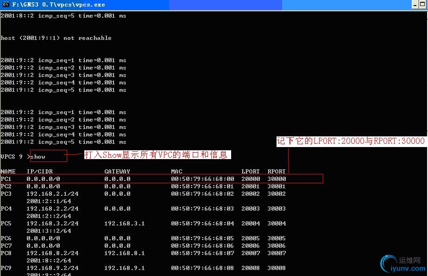Click IP address 192.168.8.2/24
The width and height of the screenshot is (428, 276).
coord(52,253)
